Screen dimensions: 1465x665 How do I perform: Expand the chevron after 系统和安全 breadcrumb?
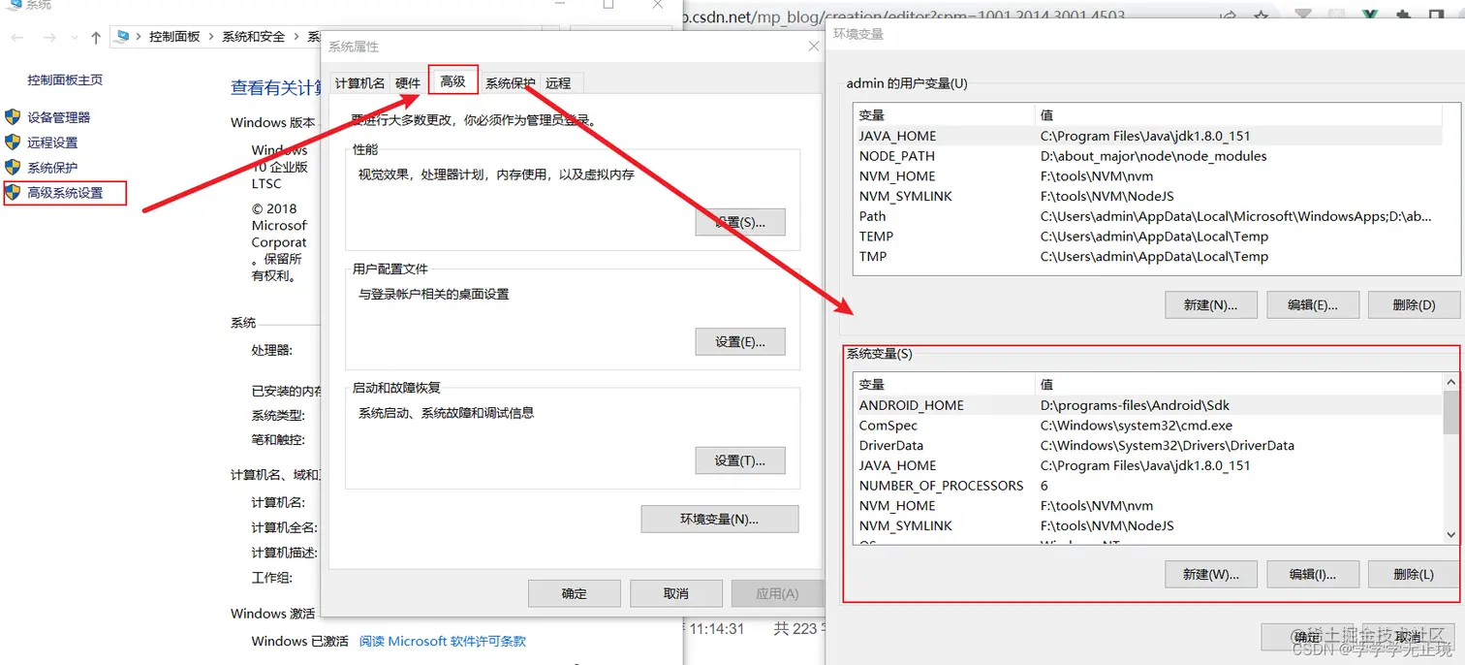[296, 37]
